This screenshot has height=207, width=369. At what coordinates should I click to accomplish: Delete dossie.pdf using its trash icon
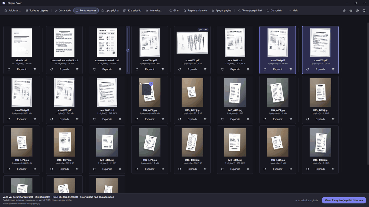(x=35, y=69)
